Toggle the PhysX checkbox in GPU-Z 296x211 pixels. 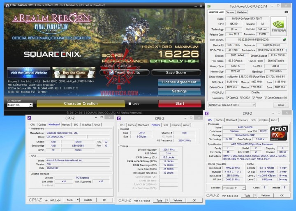tap(254, 98)
